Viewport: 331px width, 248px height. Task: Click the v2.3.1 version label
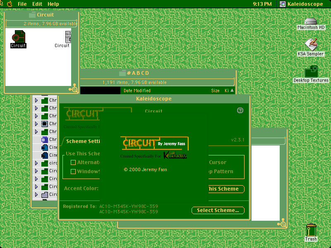[x=237, y=140]
